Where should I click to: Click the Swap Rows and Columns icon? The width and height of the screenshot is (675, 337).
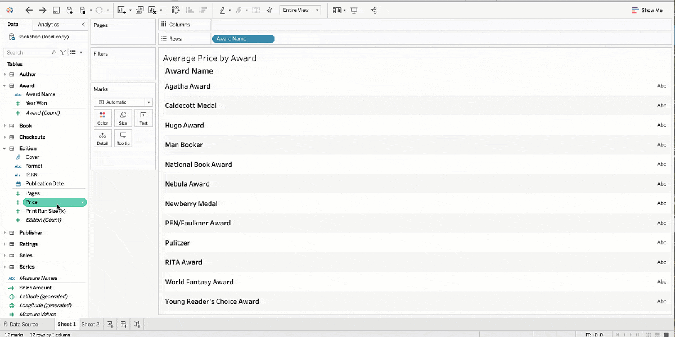pyautogui.click(x=175, y=10)
